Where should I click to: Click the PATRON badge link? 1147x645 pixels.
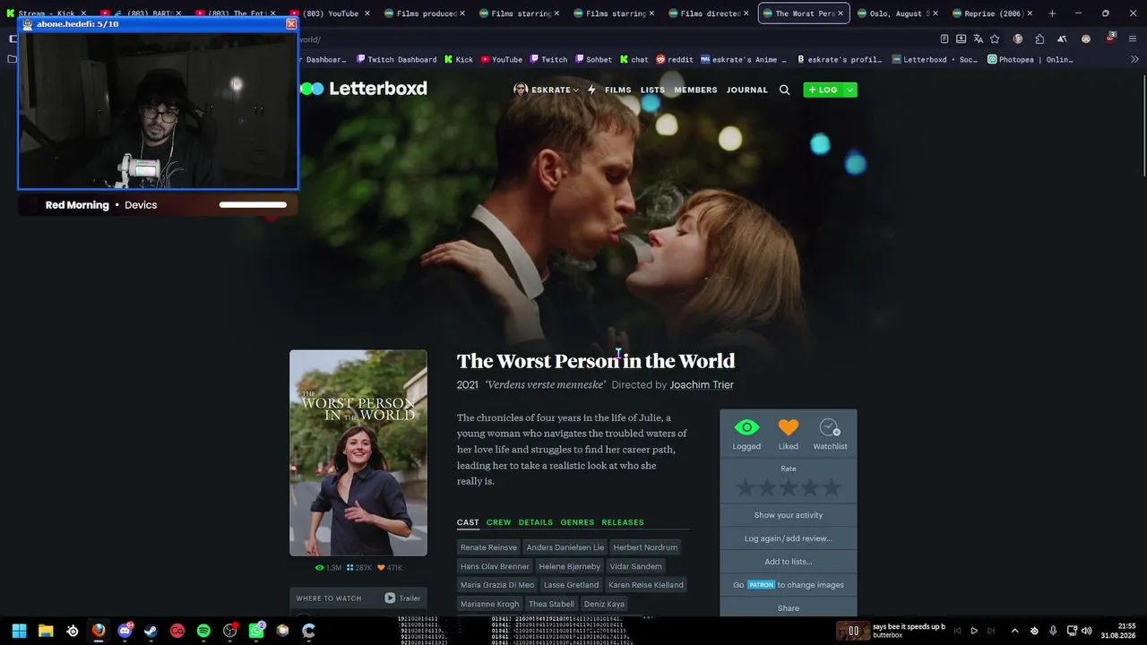point(761,585)
